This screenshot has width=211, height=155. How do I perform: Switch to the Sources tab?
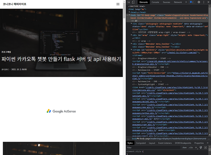pyautogui.click(x=167, y=2)
